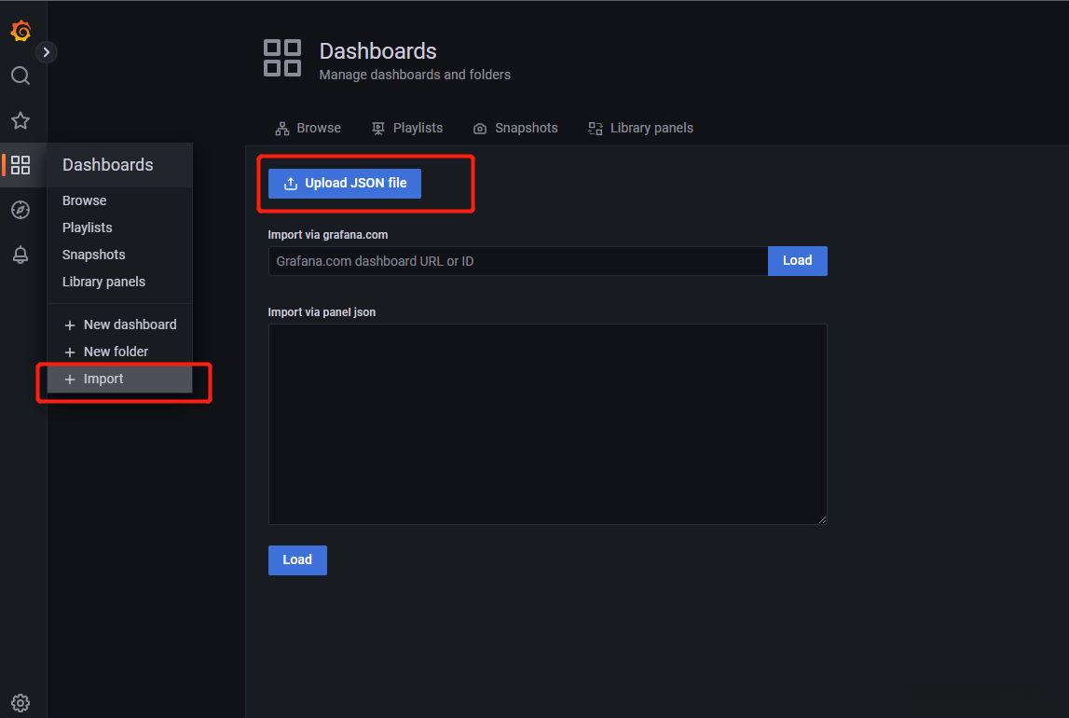Switch to the Library panels tab
The image size is (1069, 718).
click(x=641, y=128)
